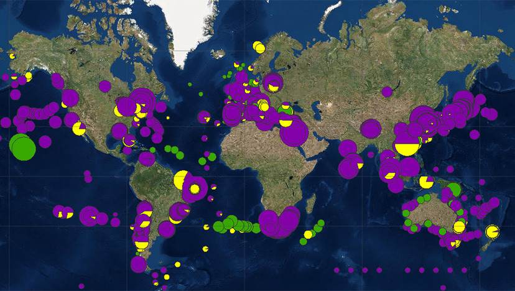Click the green dot at southern Chile
Image resolution: width=515 pixels, height=291 pixels.
pos(137,254)
